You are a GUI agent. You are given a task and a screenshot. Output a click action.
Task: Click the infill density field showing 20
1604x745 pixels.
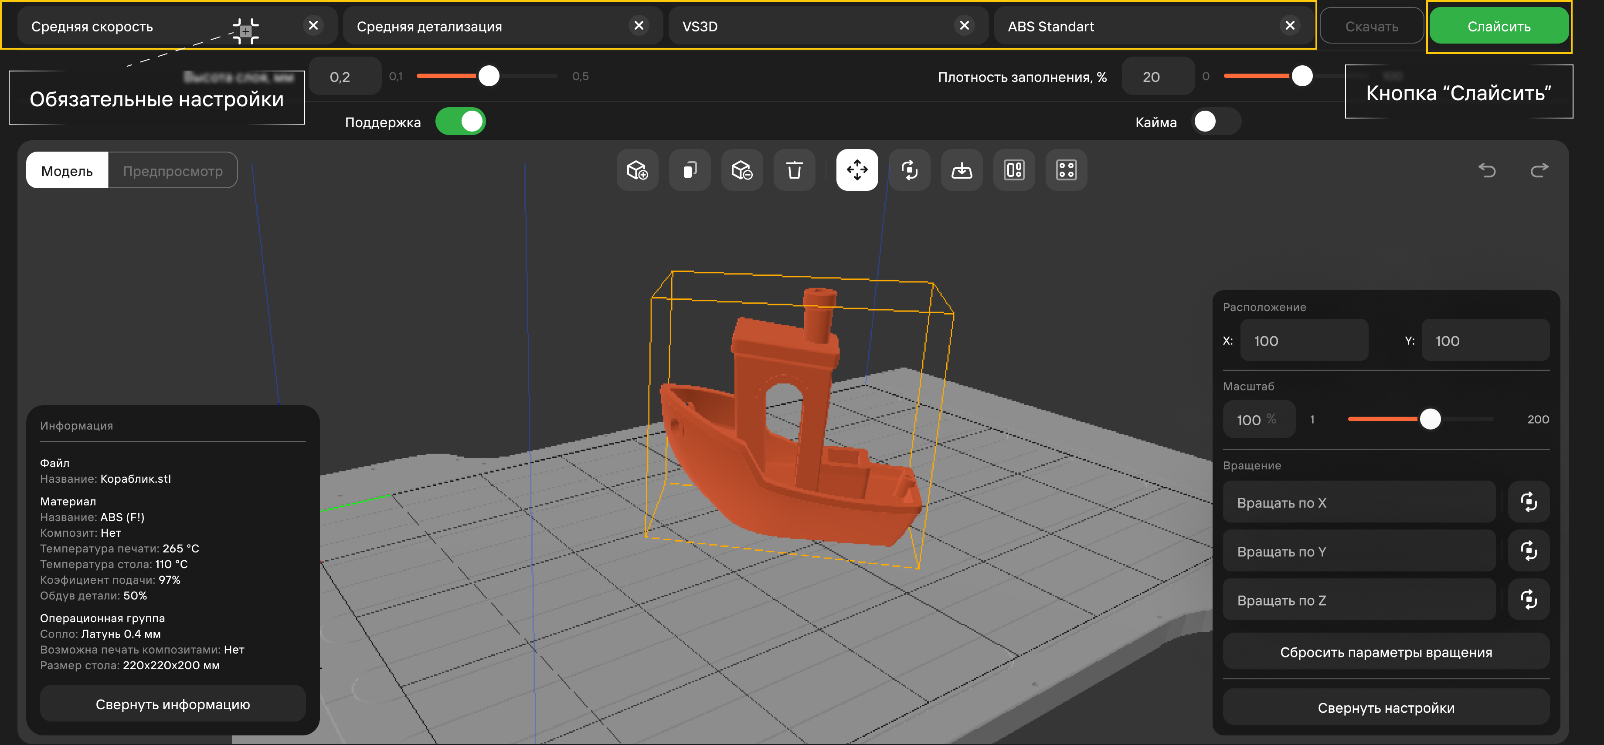coord(1158,77)
